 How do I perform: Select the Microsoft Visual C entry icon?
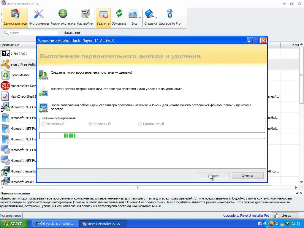click(5, 181)
